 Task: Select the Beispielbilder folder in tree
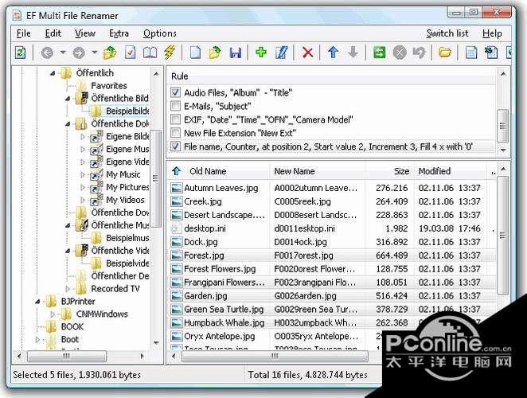(x=127, y=111)
